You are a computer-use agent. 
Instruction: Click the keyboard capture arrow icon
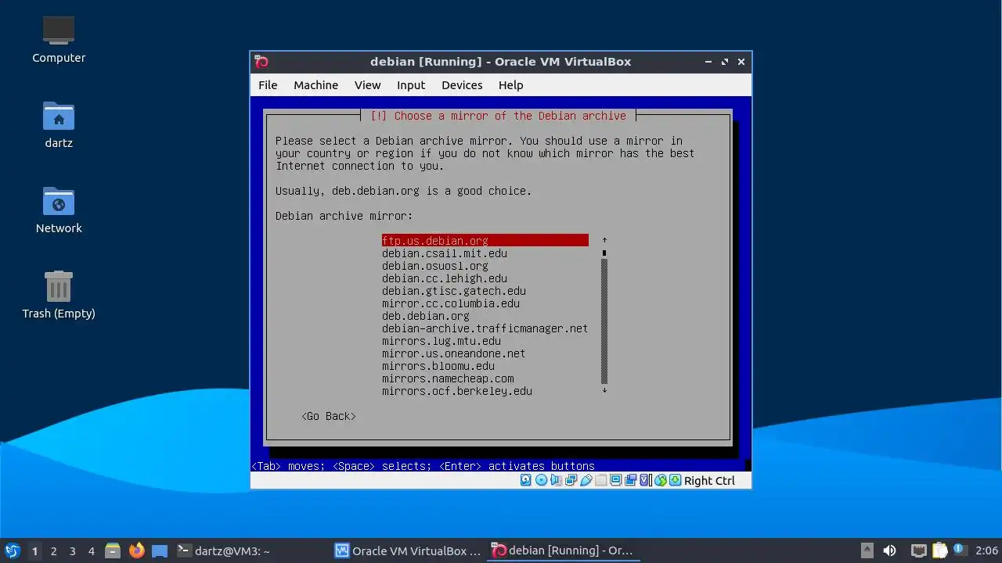point(676,480)
